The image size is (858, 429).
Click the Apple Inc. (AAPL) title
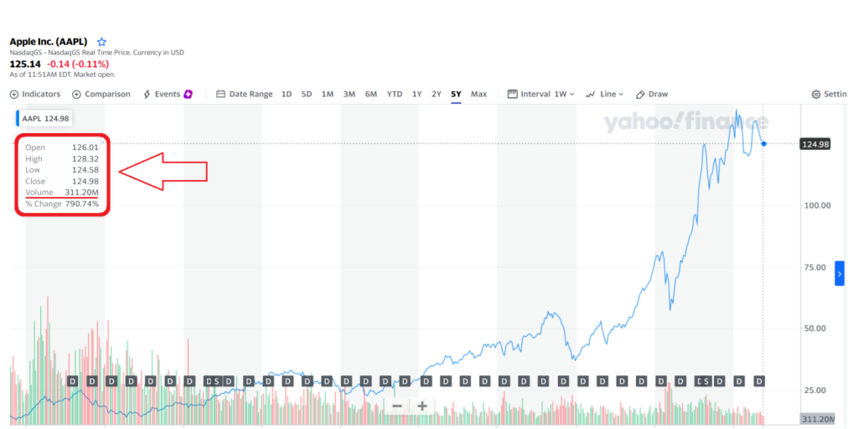[x=48, y=42]
